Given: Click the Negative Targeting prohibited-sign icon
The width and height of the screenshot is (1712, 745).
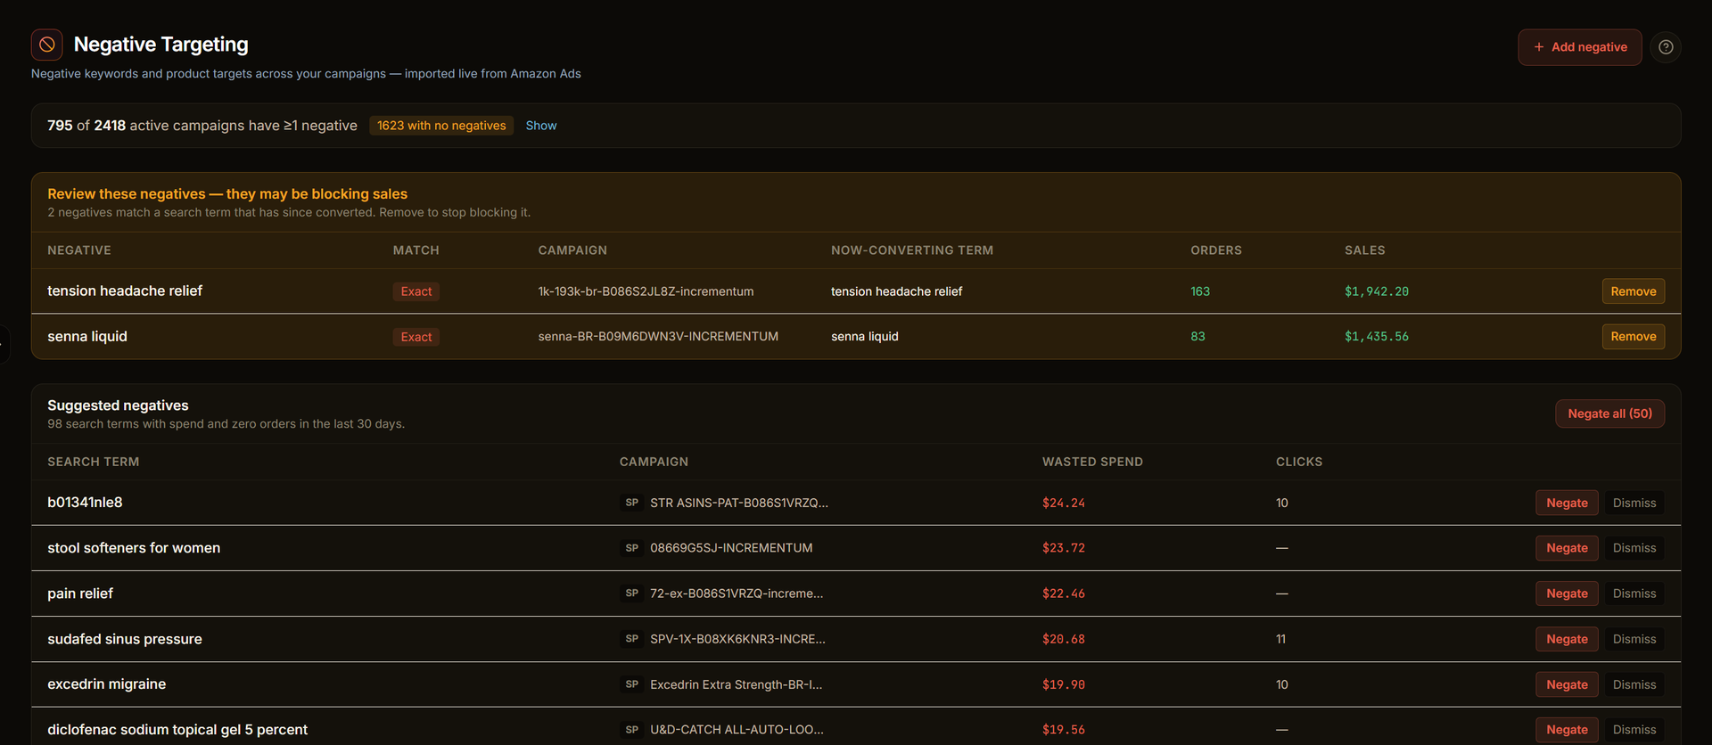Looking at the screenshot, I should click(46, 45).
